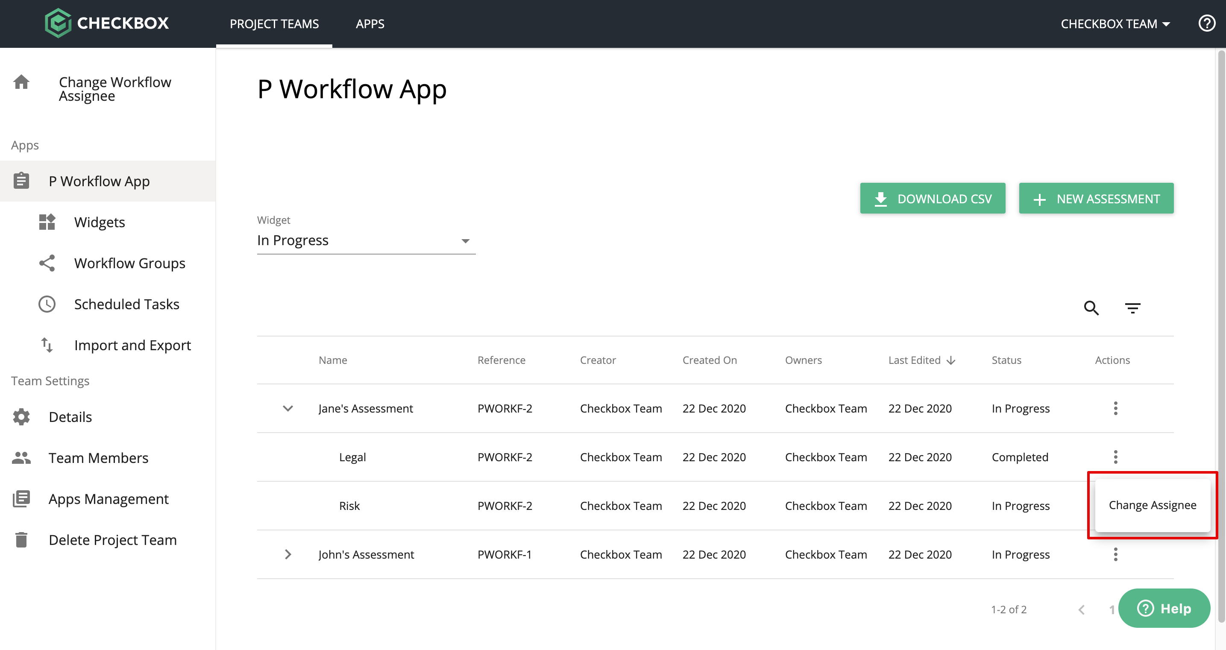Image resolution: width=1226 pixels, height=650 pixels.
Task: Sort table by Creator column header
Action: point(598,360)
